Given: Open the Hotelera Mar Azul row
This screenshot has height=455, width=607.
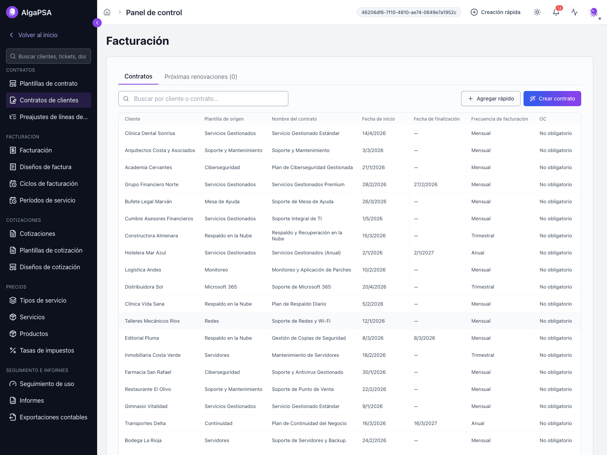Looking at the screenshot, I should coord(350,253).
